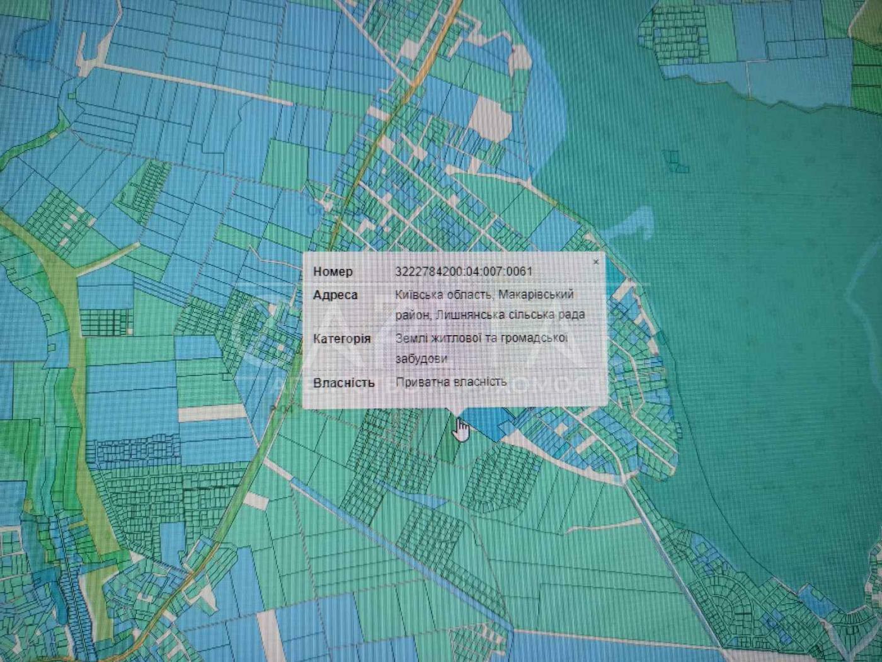882x662 pixels.
Task: Click the Адреса label in popup
Action: tap(335, 295)
